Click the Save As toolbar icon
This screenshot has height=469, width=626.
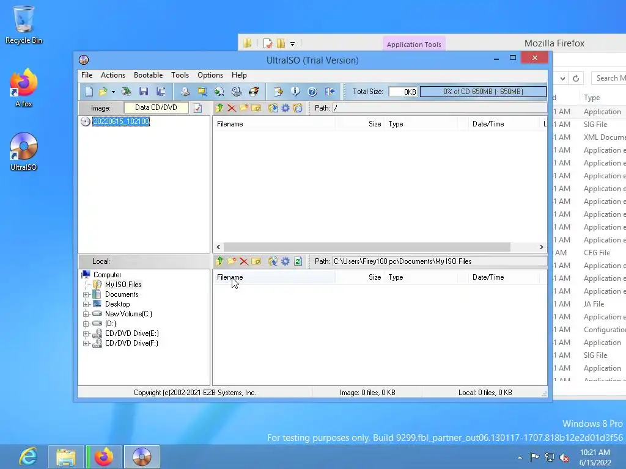(161, 92)
